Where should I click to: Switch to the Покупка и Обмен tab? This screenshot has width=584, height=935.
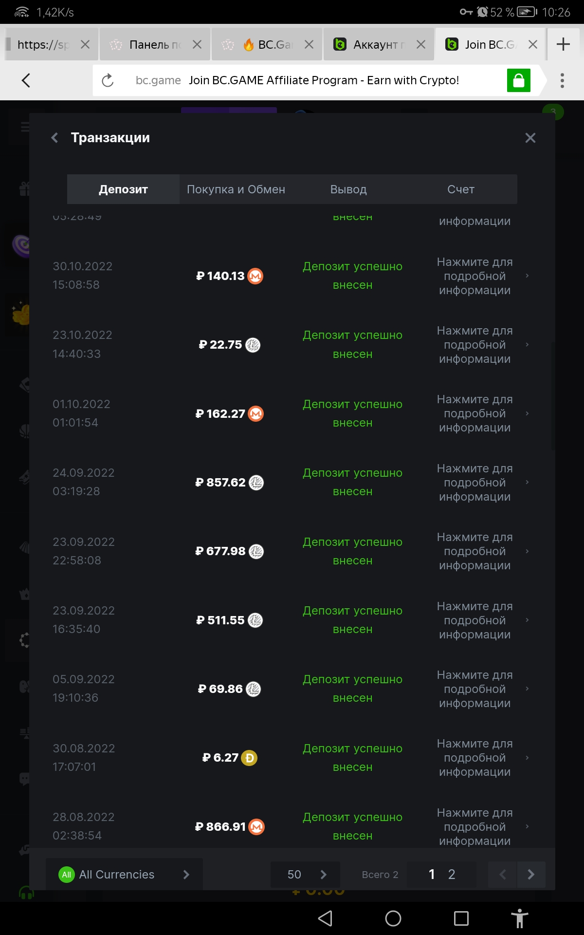tap(236, 189)
